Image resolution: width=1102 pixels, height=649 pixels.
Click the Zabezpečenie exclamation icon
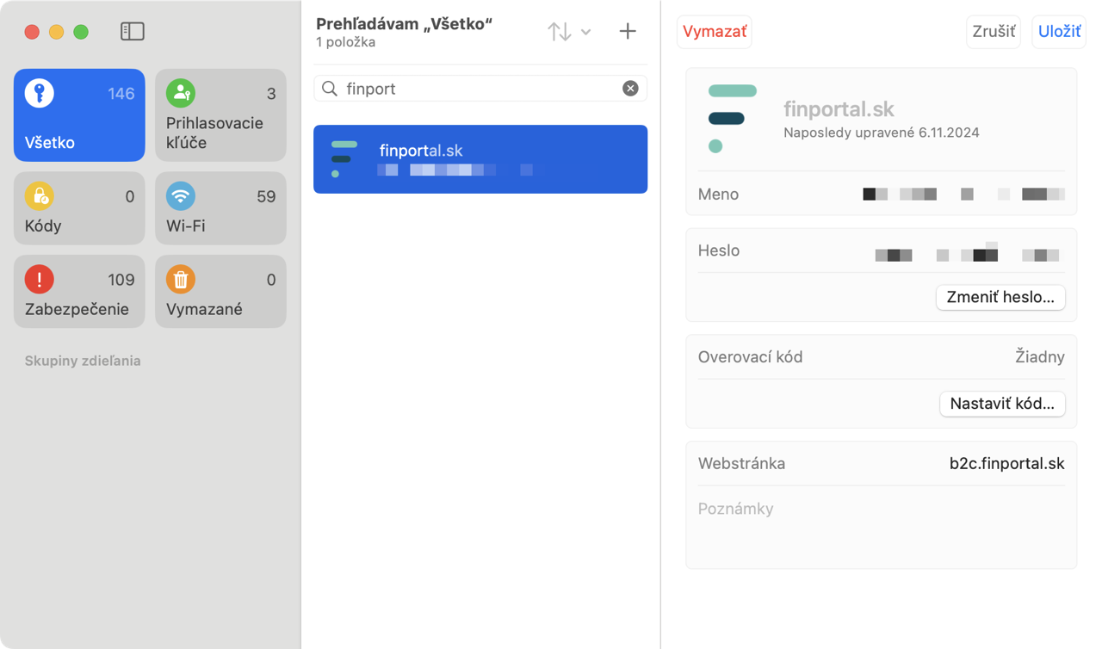40,279
